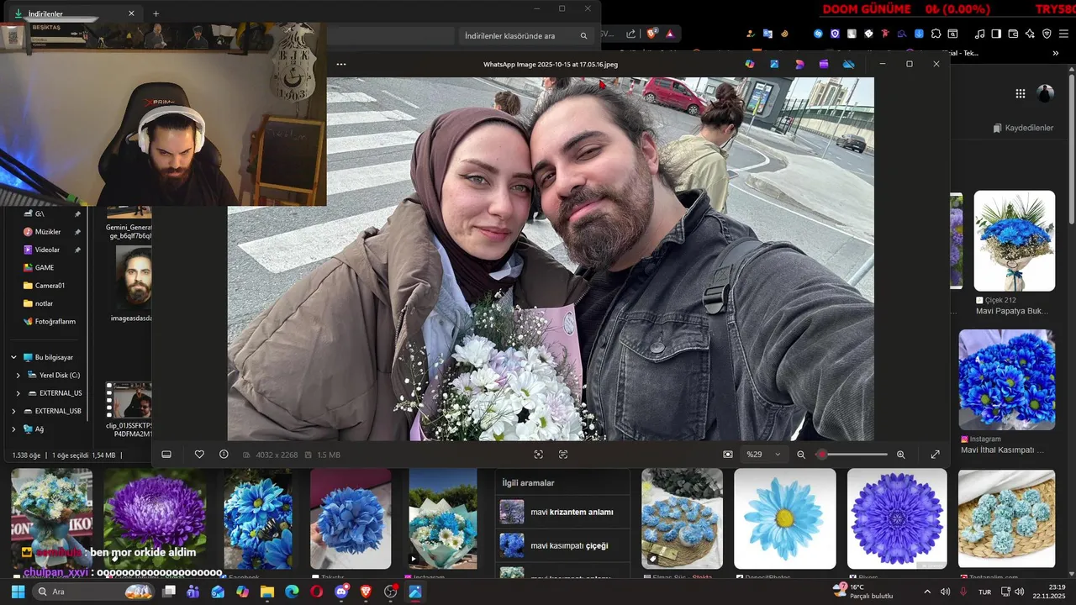Toggle the filmstrip view in Photos viewer
Image resolution: width=1076 pixels, height=605 pixels.
point(166,455)
